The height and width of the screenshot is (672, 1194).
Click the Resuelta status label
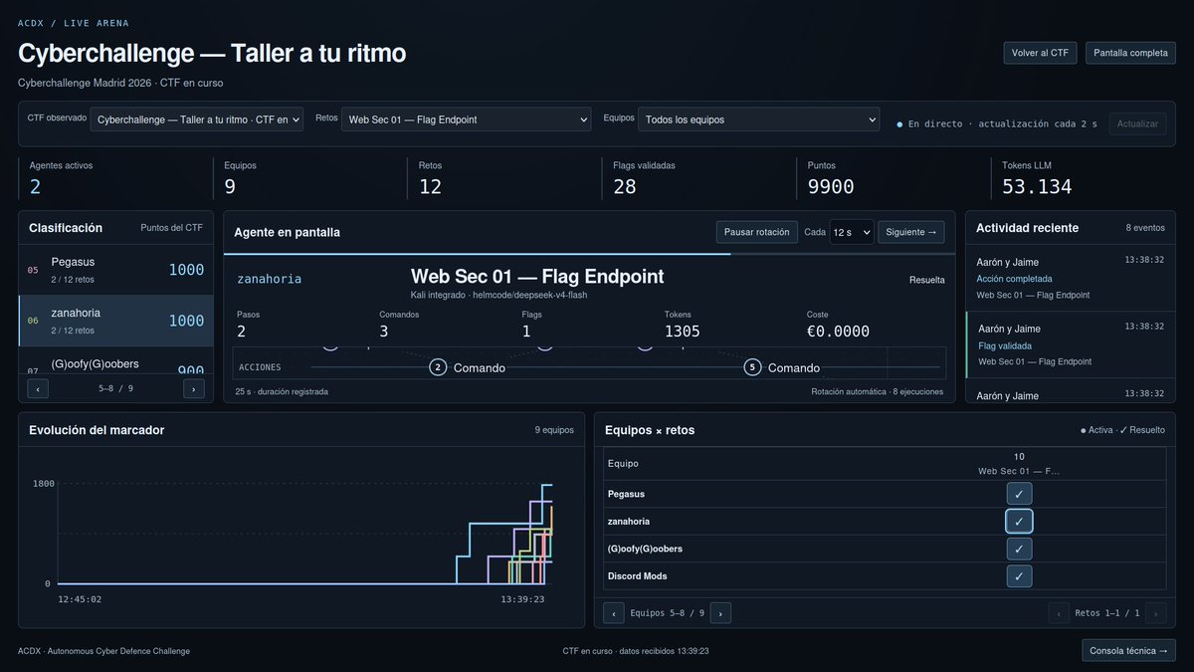click(927, 280)
